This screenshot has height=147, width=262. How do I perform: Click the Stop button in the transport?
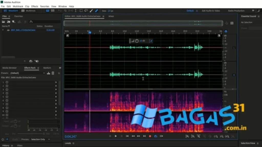coord(110,136)
